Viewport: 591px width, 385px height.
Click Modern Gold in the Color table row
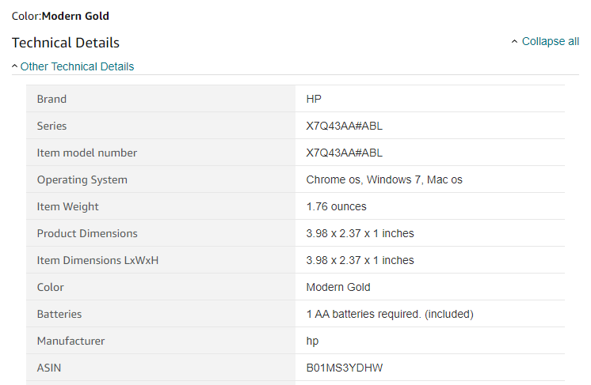tap(338, 287)
